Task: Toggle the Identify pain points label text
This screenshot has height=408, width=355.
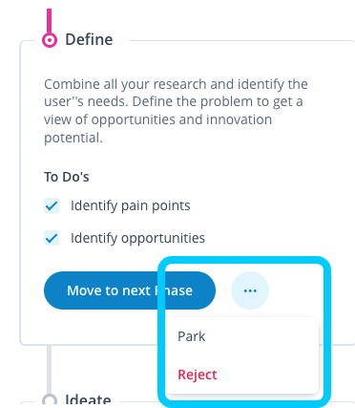Action: pyautogui.click(x=131, y=205)
